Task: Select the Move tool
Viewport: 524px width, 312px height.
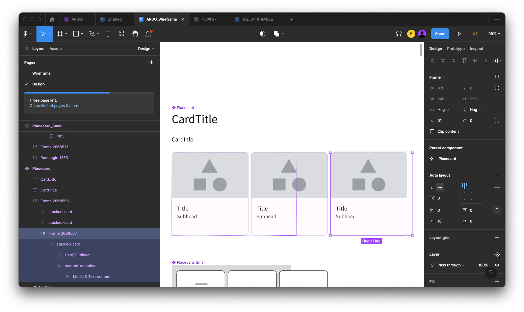Action: (x=43, y=34)
